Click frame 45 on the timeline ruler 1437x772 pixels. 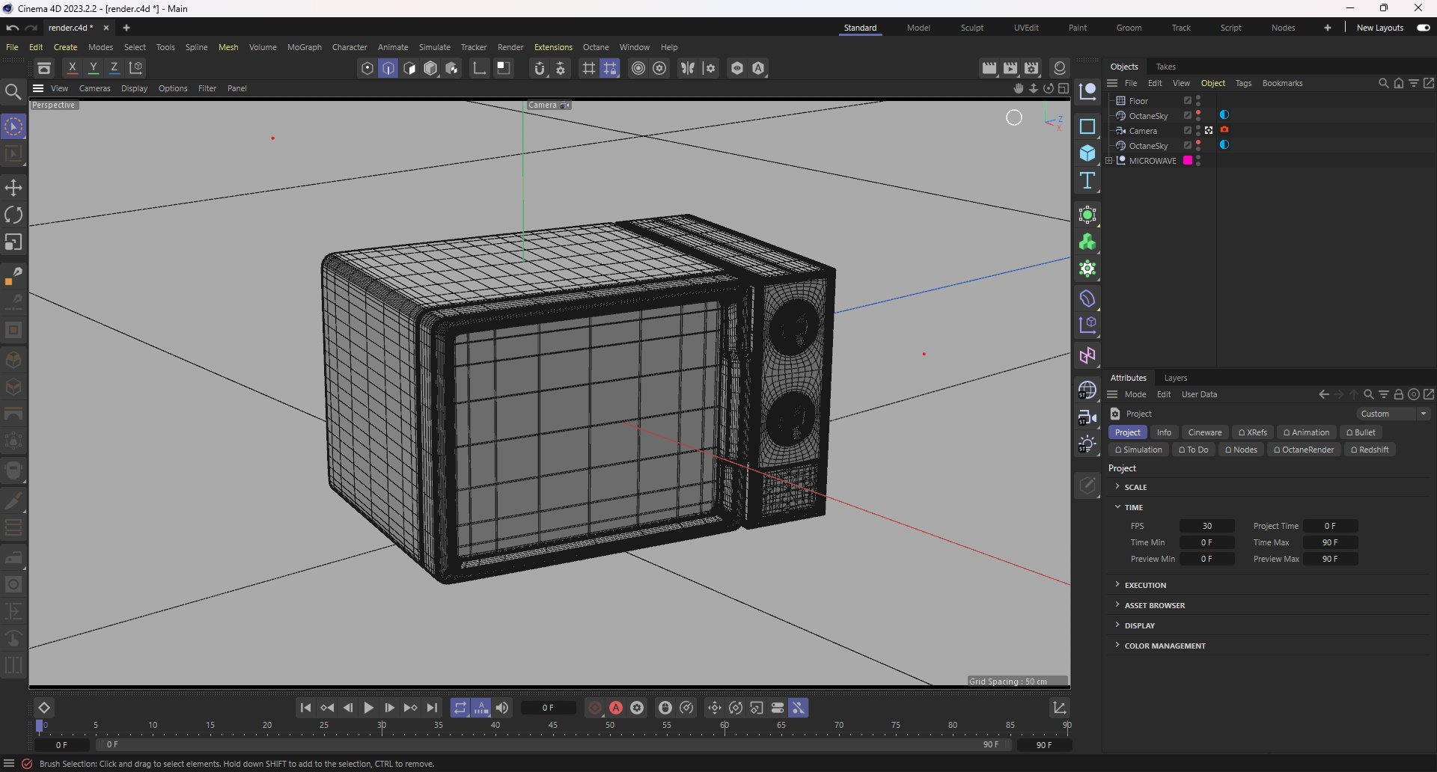point(552,726)
